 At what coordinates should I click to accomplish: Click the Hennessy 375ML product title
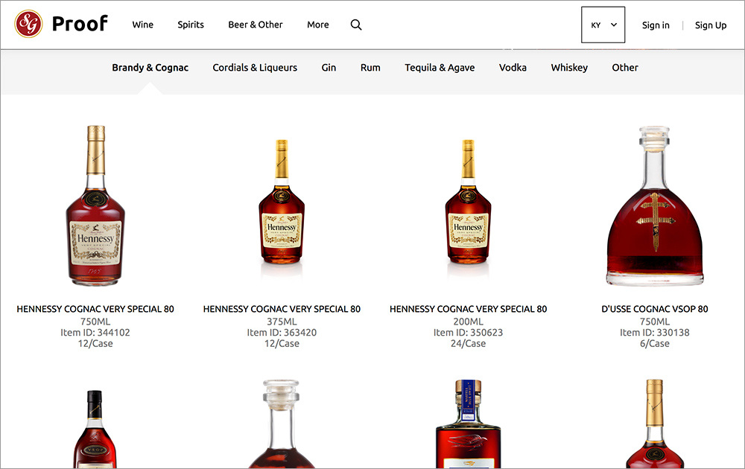[282, 309]
